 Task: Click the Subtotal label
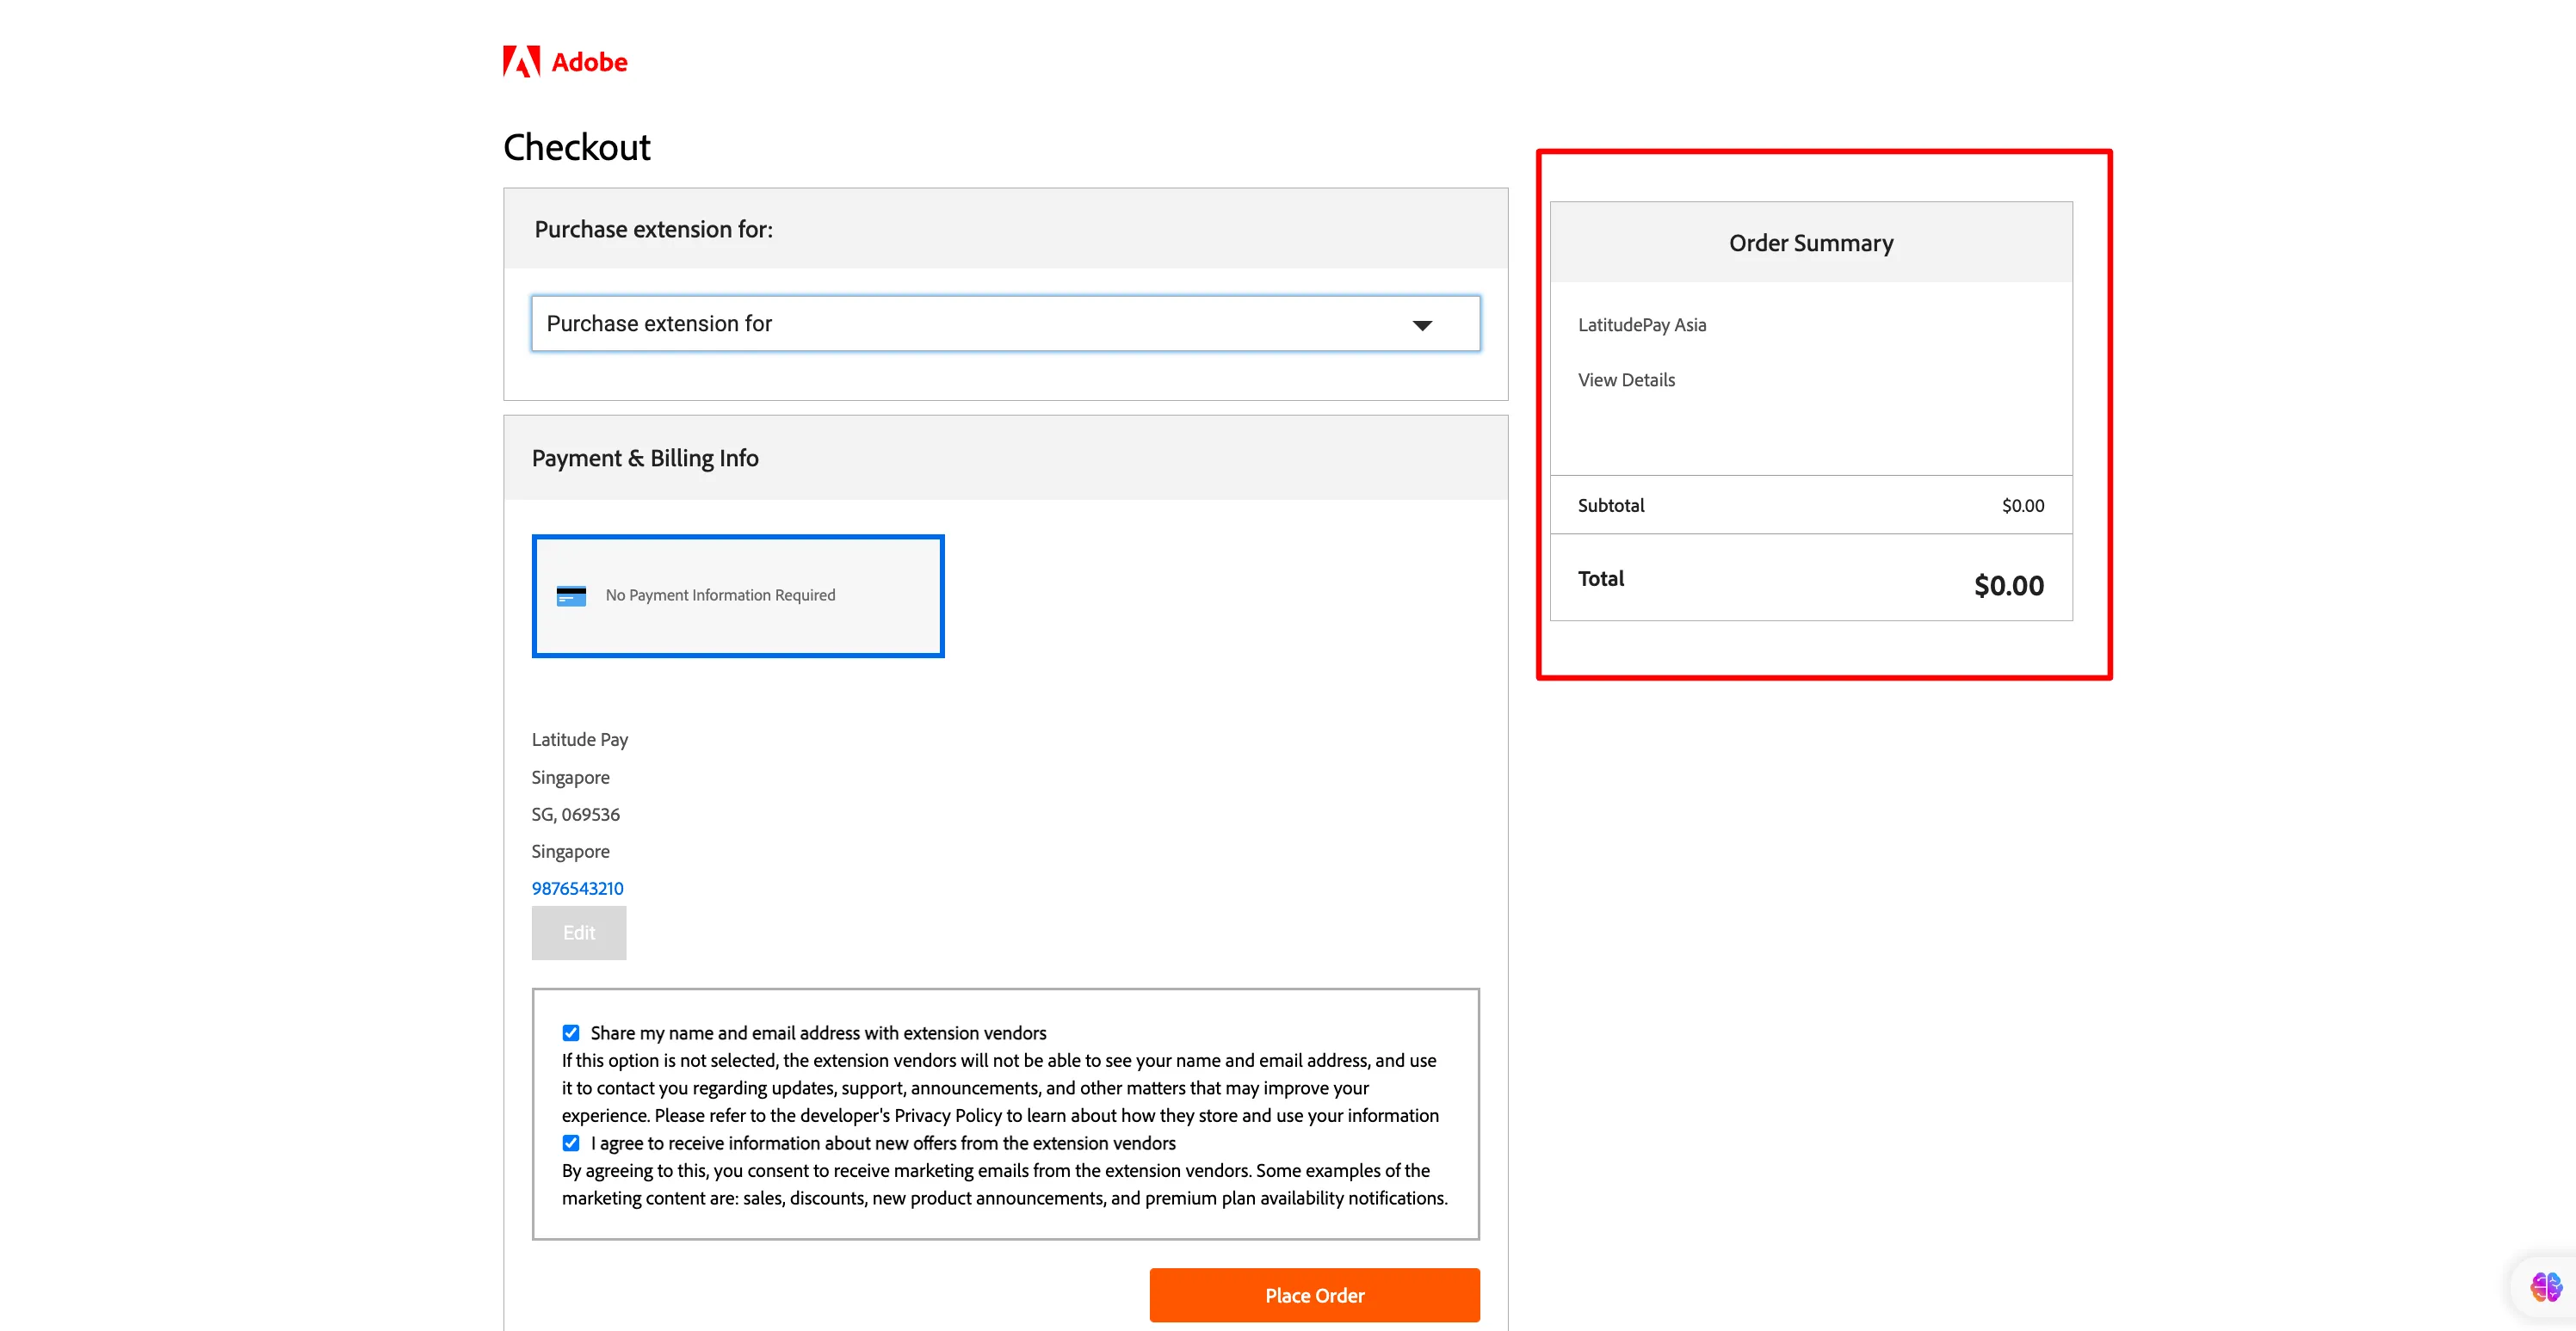click(x=1611, y=506)
